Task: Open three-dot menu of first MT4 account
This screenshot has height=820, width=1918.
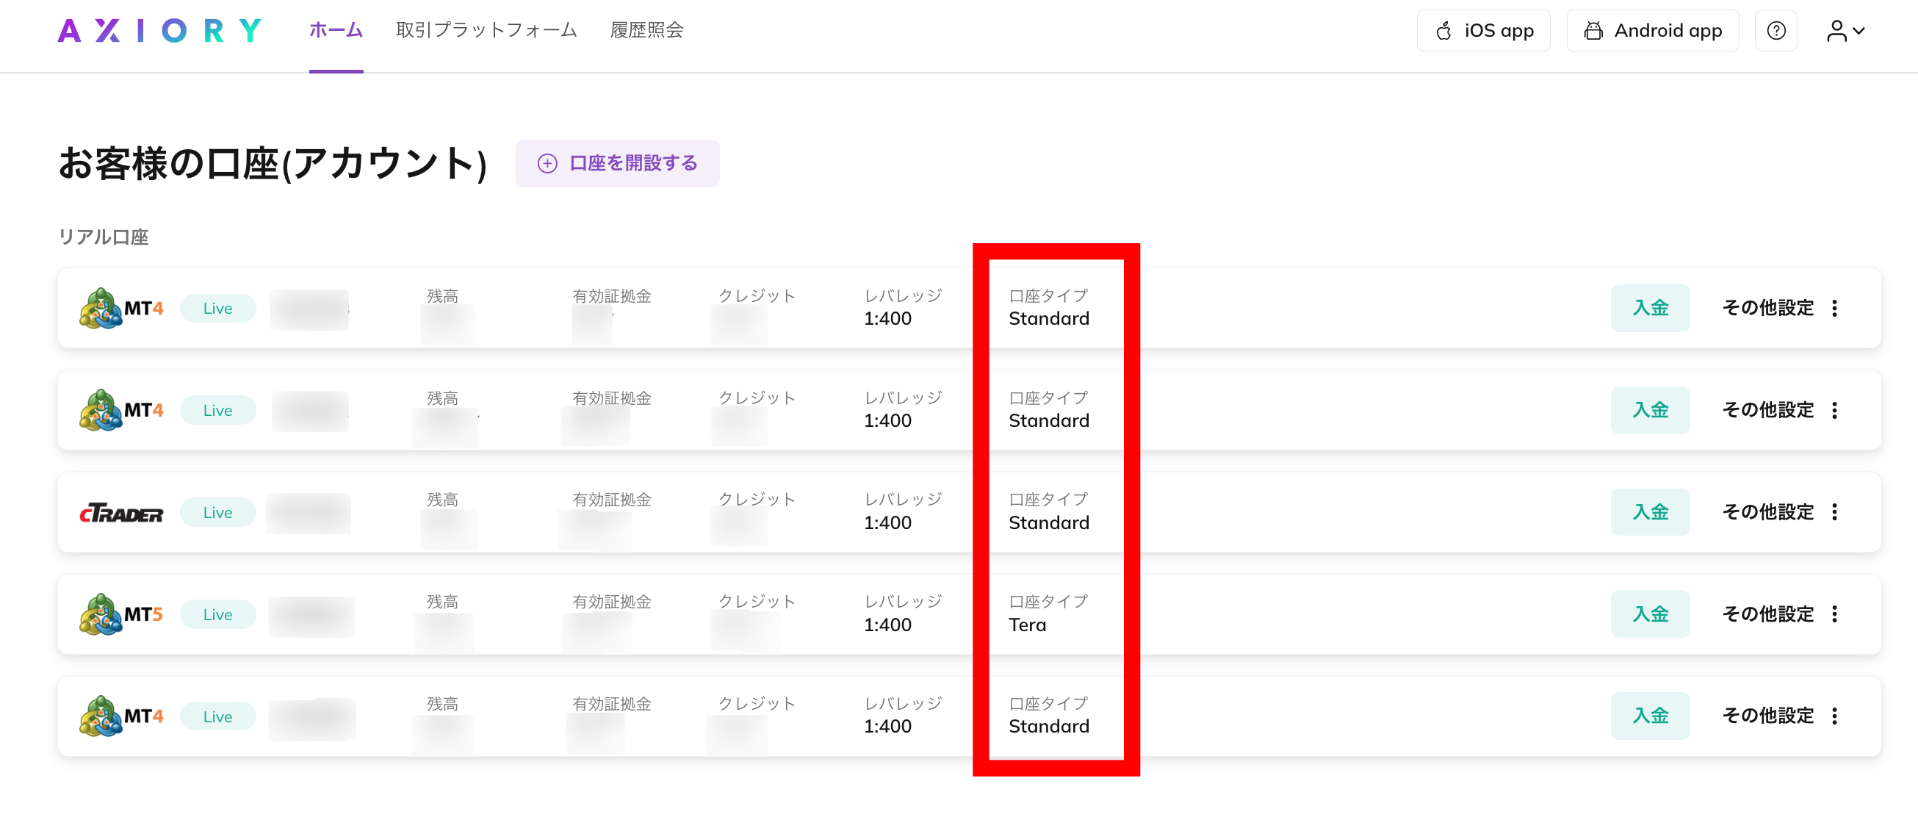Action: [1834, 309]
